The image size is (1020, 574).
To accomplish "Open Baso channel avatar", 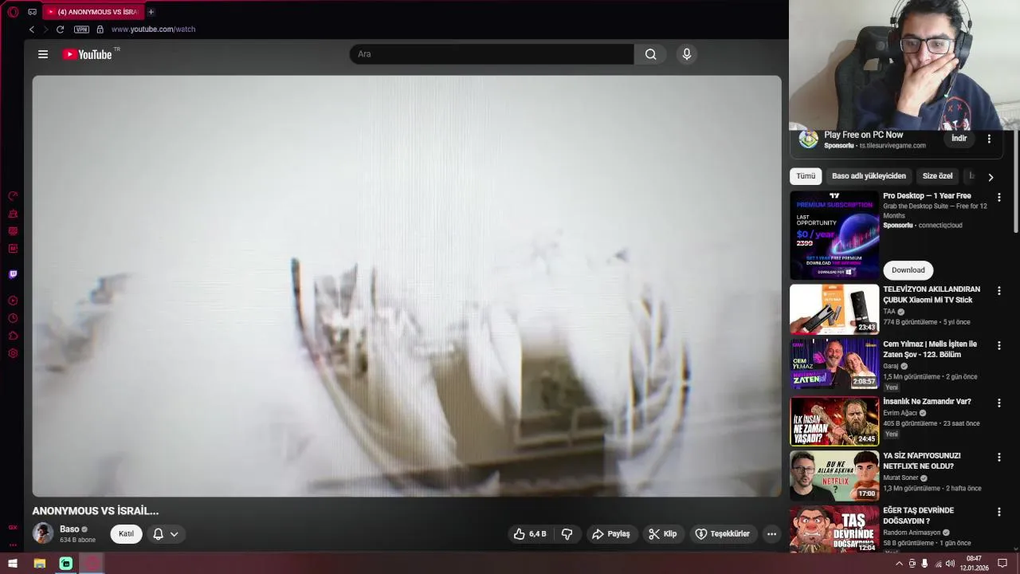I will [x=43, y=533].
